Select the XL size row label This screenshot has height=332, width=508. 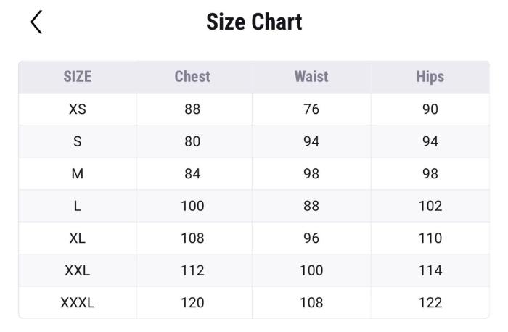(x=78, y=238)
